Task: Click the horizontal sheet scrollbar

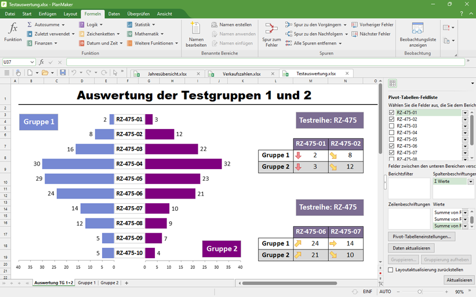Action: [290, 283]
